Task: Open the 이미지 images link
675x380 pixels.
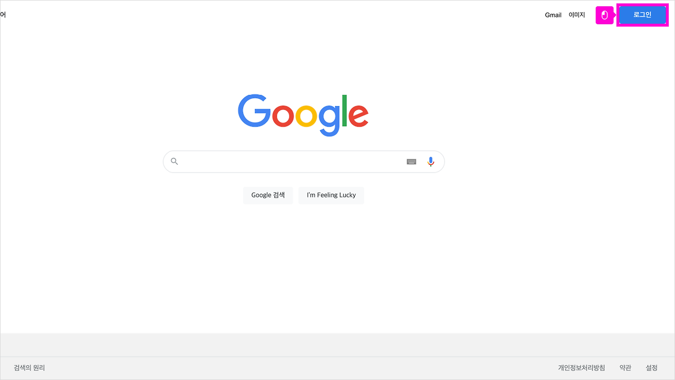Action: tap(577, 15)
